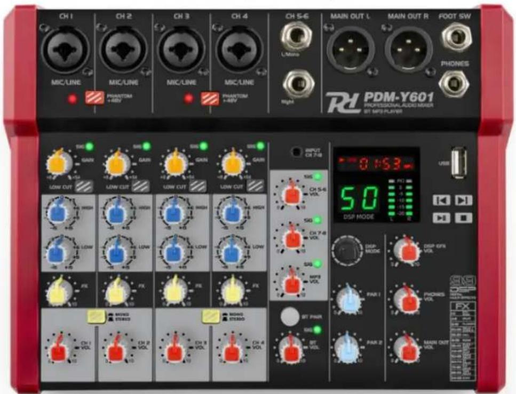The image size is (516, 394).
Task: Click the CH 1 MIC/LINE combo jack
Action: [66, 50]
